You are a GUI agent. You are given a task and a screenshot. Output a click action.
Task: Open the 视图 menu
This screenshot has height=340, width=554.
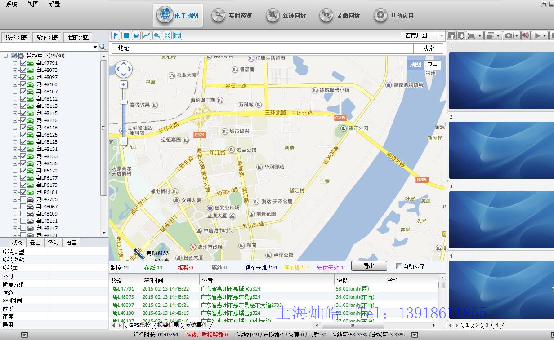pyautogui.click(x=33, y=4)
